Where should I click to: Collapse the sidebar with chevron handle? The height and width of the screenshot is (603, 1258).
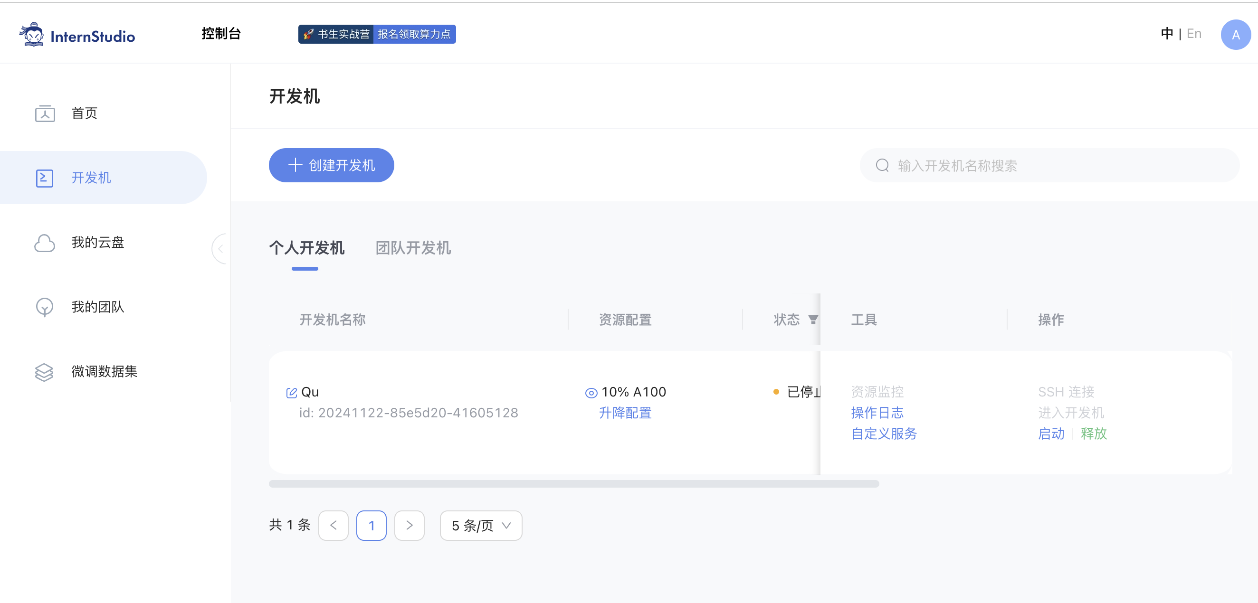(221, 249)
